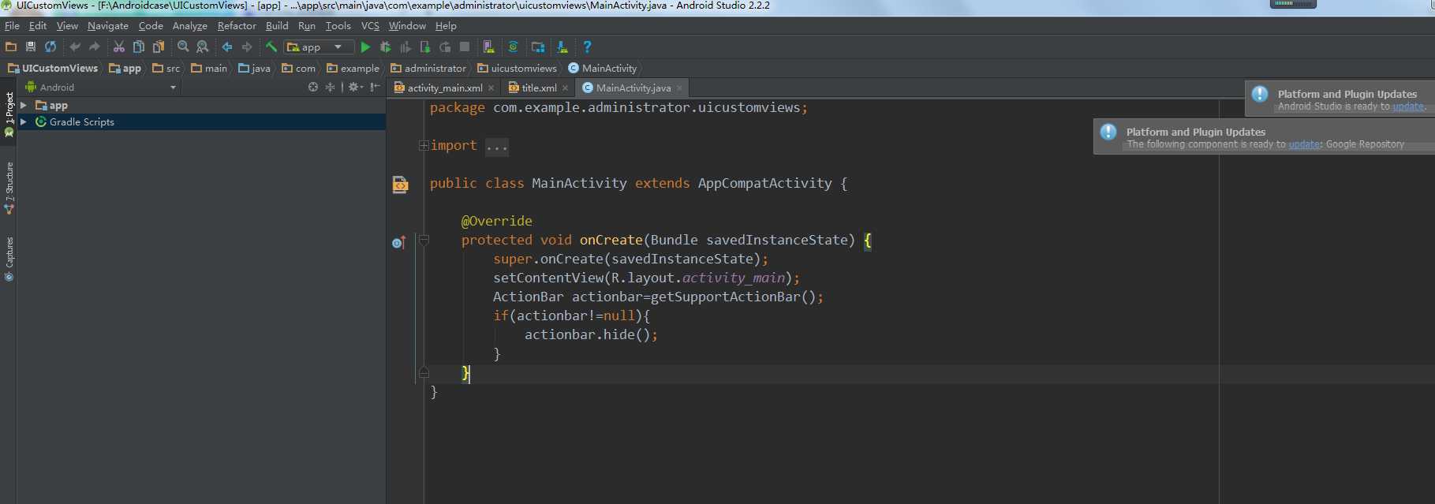Click the Synchronize refresh icon
The width and height of the screenshot is (1435, 504).
[x=50, y=47]
